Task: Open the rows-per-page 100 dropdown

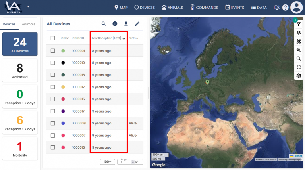Action: [107, 162]
